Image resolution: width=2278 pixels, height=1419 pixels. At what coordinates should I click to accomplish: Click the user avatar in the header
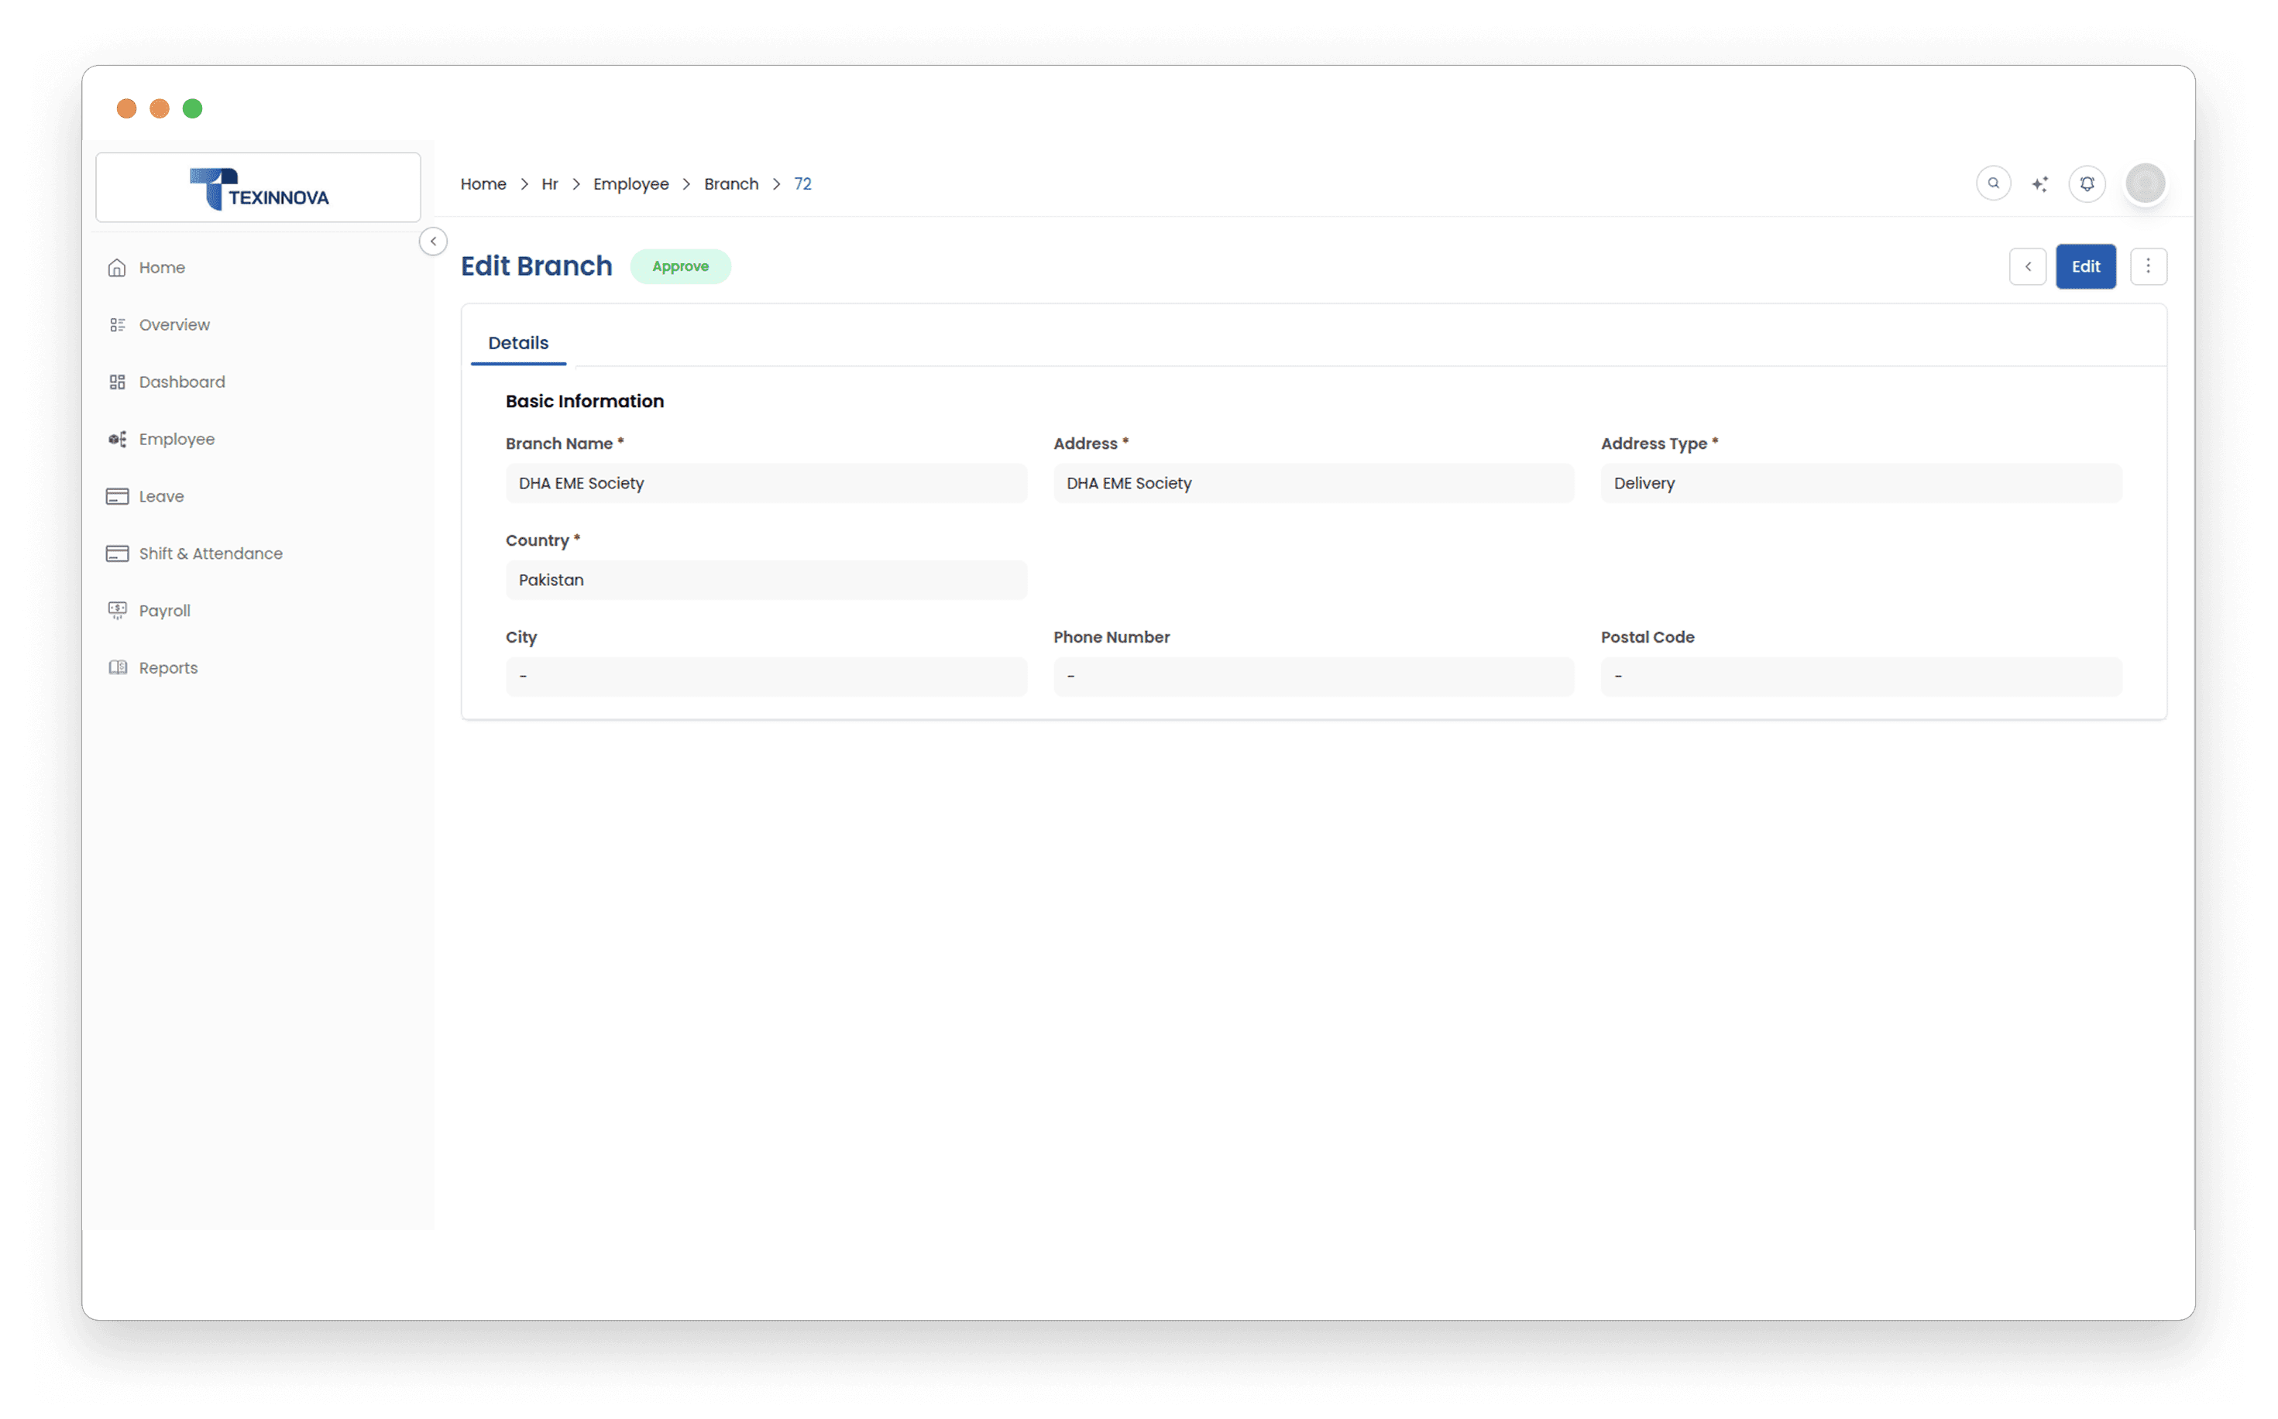[2145, 183]
